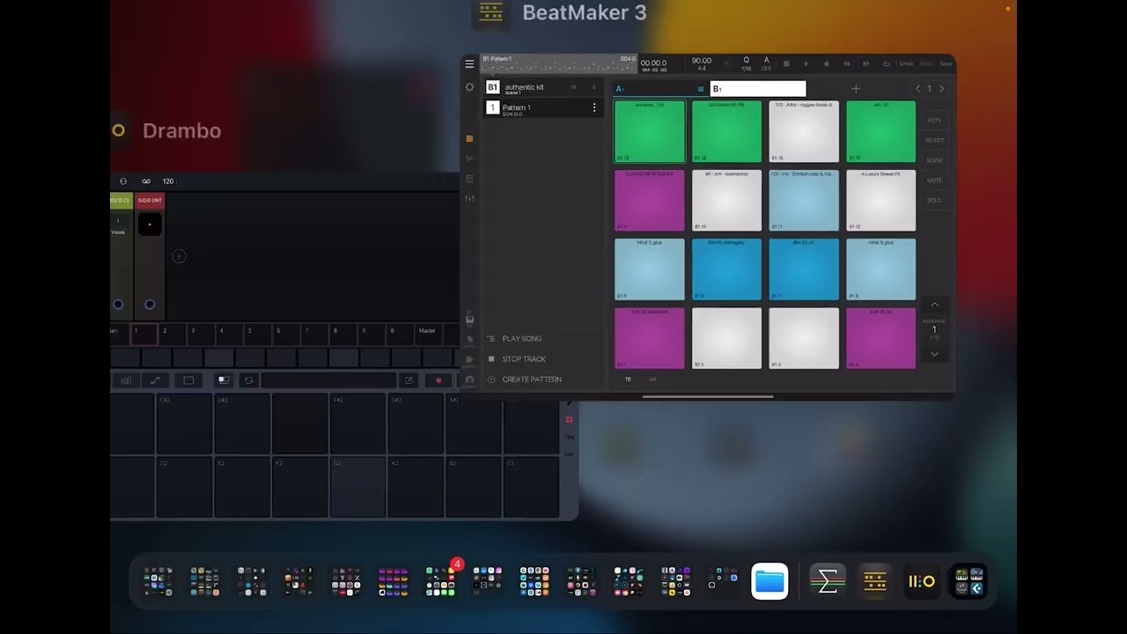This screenshot has width=1127, height=634.
Task: Add a new bank with plus icon
Action: tap(855, 89)
